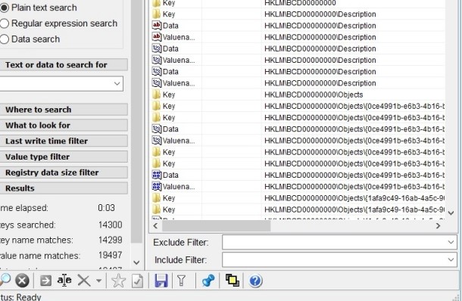The width and height of the screenshot is (462, 301).
Task: Expand 'Text or data to search for' section
Action: (x=64, y=65)
